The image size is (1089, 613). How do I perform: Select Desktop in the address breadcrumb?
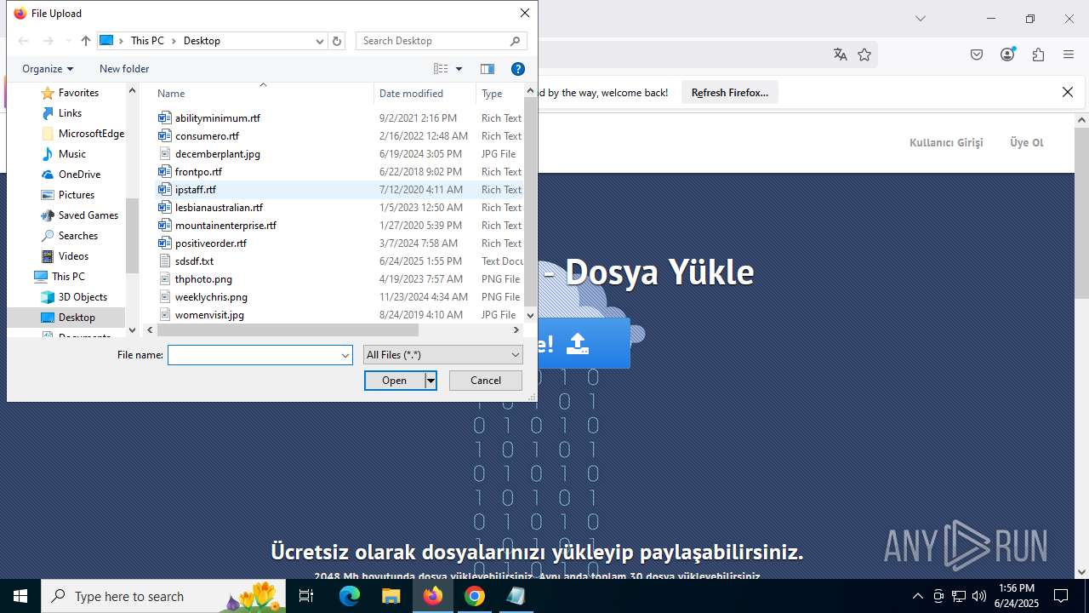(x=202, y=41)
